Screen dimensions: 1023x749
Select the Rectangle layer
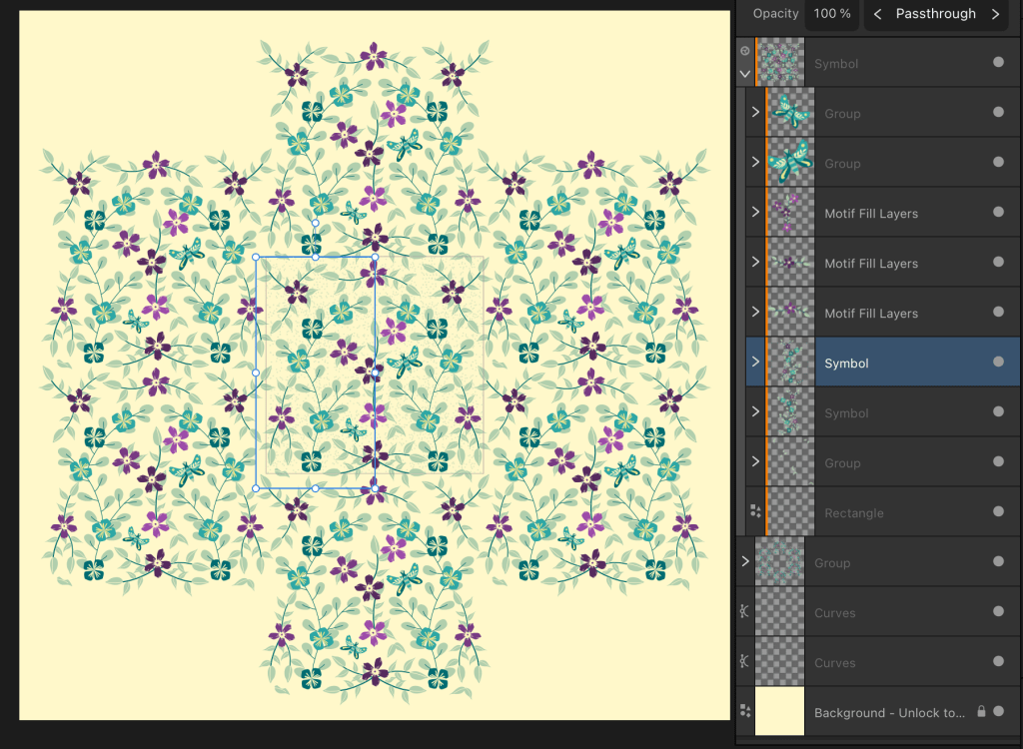click(854, 512)
